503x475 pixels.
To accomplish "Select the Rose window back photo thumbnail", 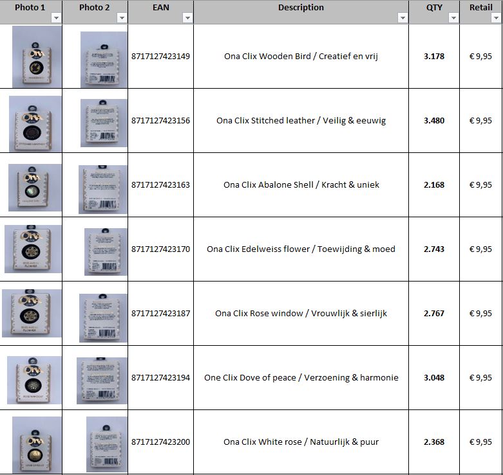I will tap(103, 318).
